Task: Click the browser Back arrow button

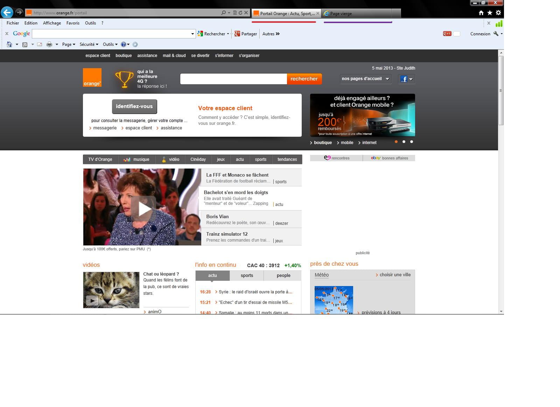Action: [7, 13]
